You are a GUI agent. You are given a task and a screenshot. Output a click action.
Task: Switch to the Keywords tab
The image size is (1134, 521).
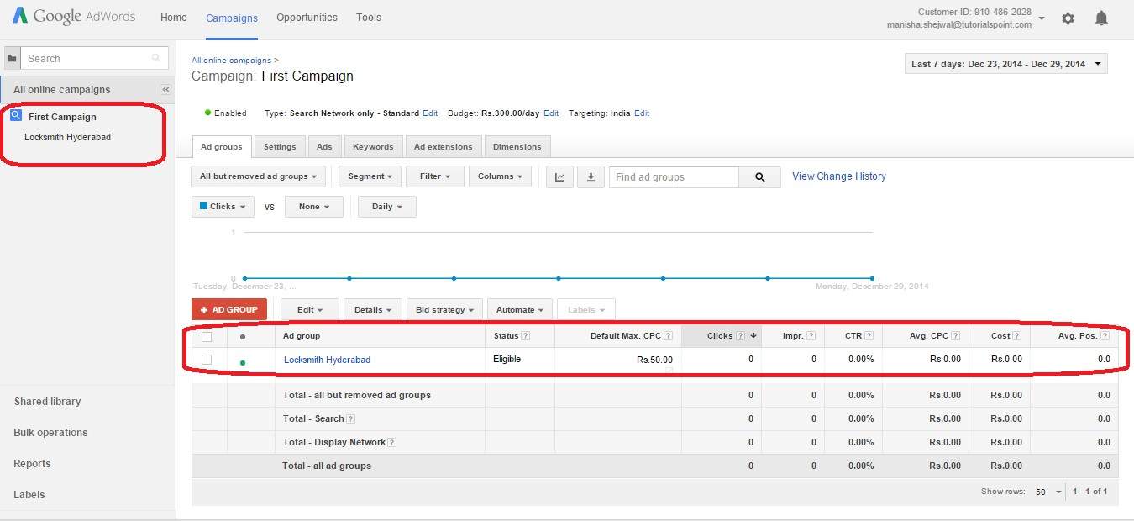(x=373, y=145)
